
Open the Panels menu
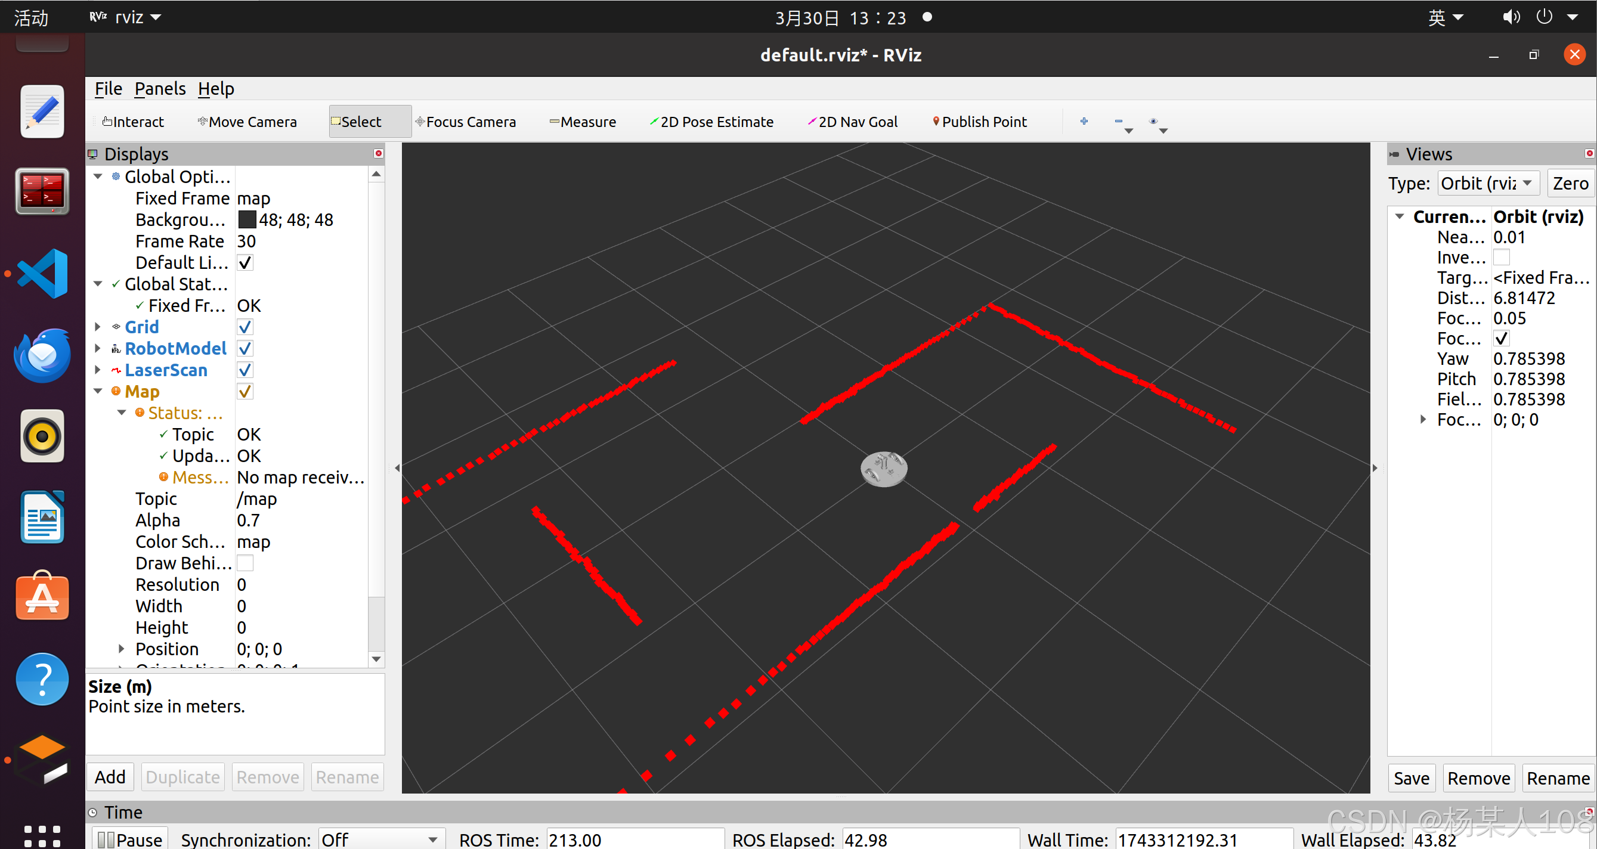[x=160, y=89]
